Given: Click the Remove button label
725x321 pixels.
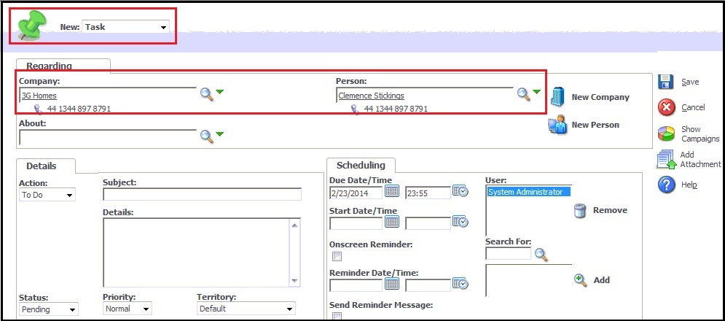Looking at the screenshot, I should (x=610, y=210).
